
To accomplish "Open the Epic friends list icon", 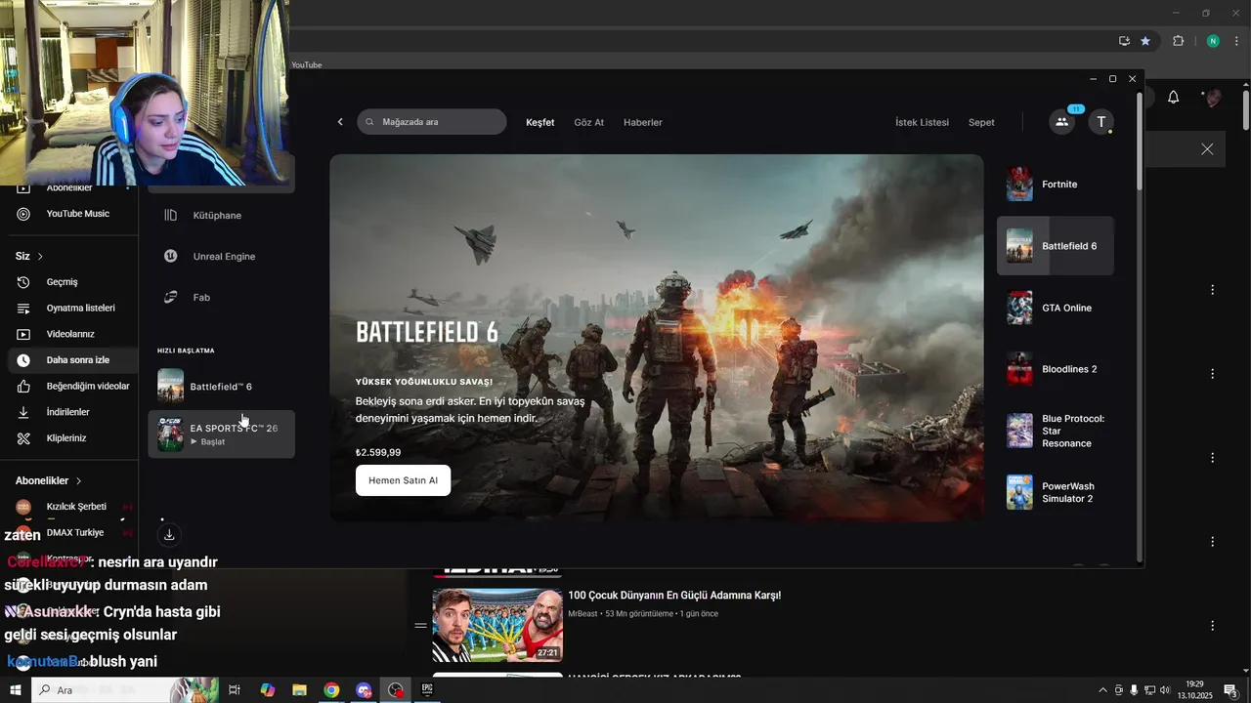I will click(x=1061, y=122).
